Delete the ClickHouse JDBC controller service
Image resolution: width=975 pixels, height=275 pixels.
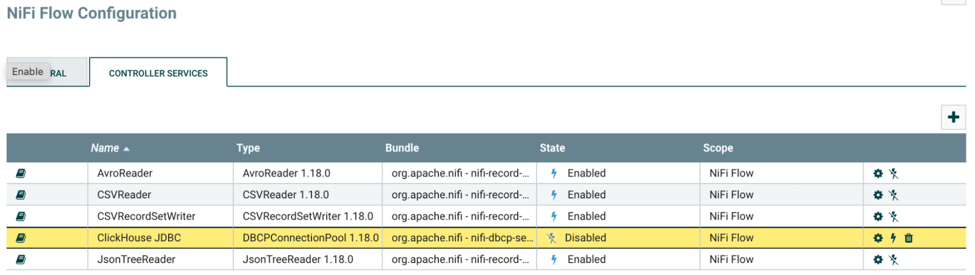click(908, 238)
